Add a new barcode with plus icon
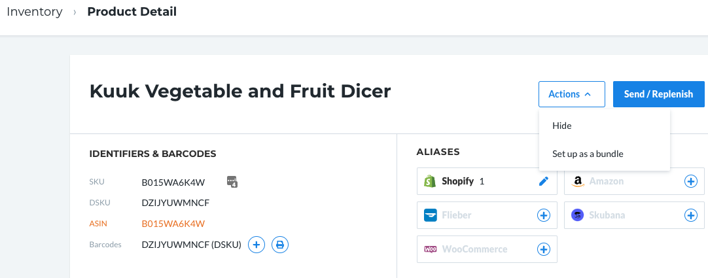Image resolution: width=708 pixels, height=278 pixels. 257,245
